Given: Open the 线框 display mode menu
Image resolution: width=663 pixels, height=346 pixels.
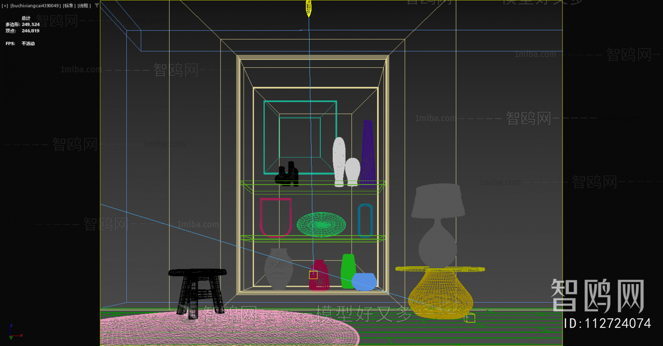Looking at the screenshot, I should coord(84,6).
